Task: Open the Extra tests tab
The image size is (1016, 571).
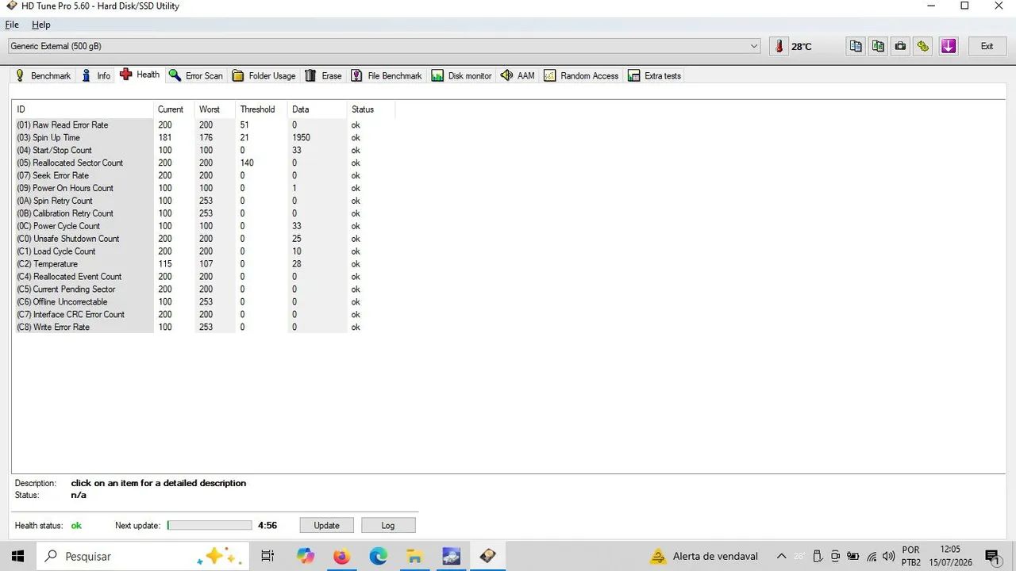Action: coord(655,75)
